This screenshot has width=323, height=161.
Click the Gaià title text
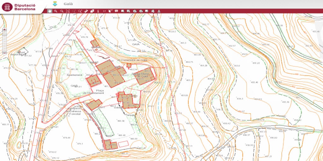pos(68,4)
